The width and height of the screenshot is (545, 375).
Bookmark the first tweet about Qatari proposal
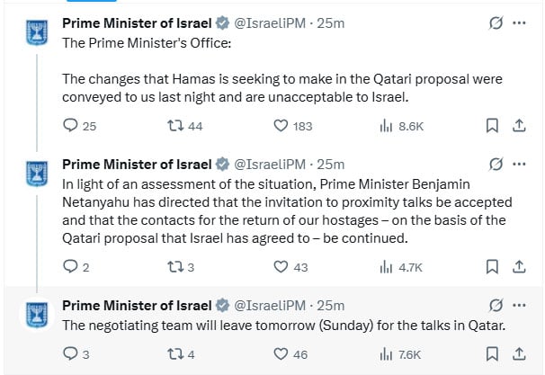click(492, 126)
